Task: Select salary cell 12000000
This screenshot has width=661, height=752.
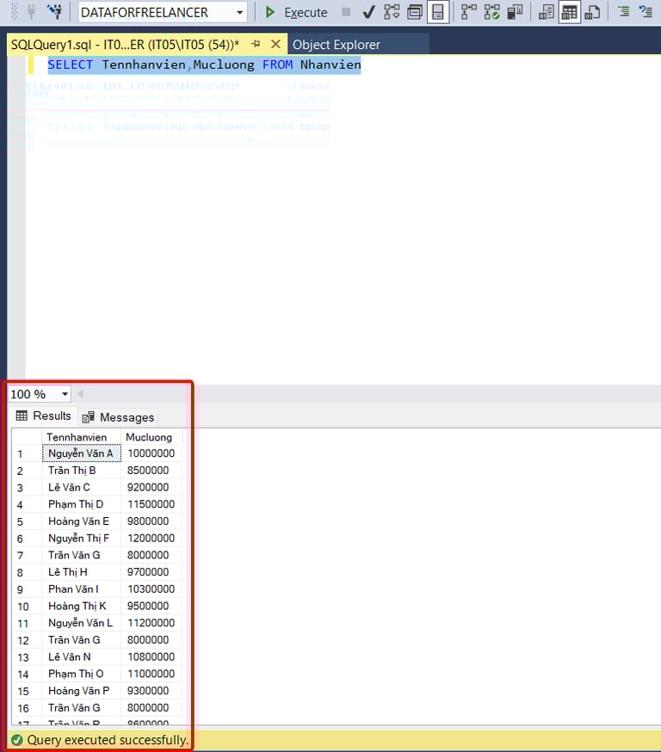Action: coord(151,538)
